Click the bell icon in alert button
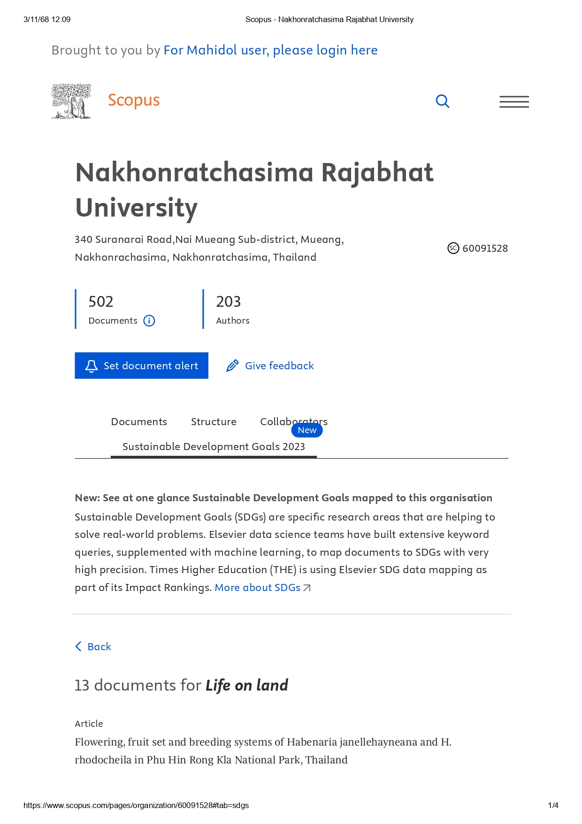The width and height of the screenshot is (582, 824). click(x=92, y=366)
